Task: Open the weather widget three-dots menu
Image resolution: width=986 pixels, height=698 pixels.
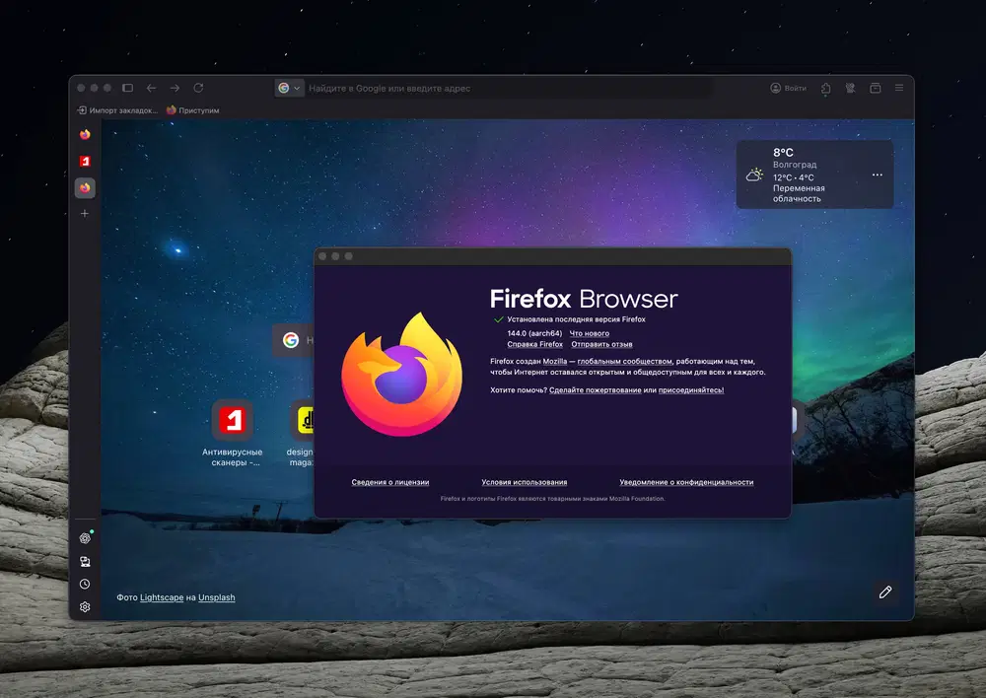Action: [878, 174]
